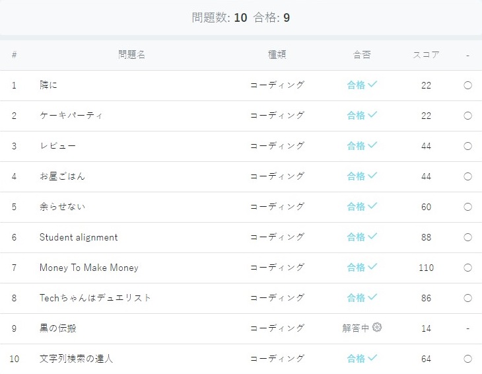482x374 pixels.
Task: Click the gear icon beside 解答中
Action: (377, 327)
